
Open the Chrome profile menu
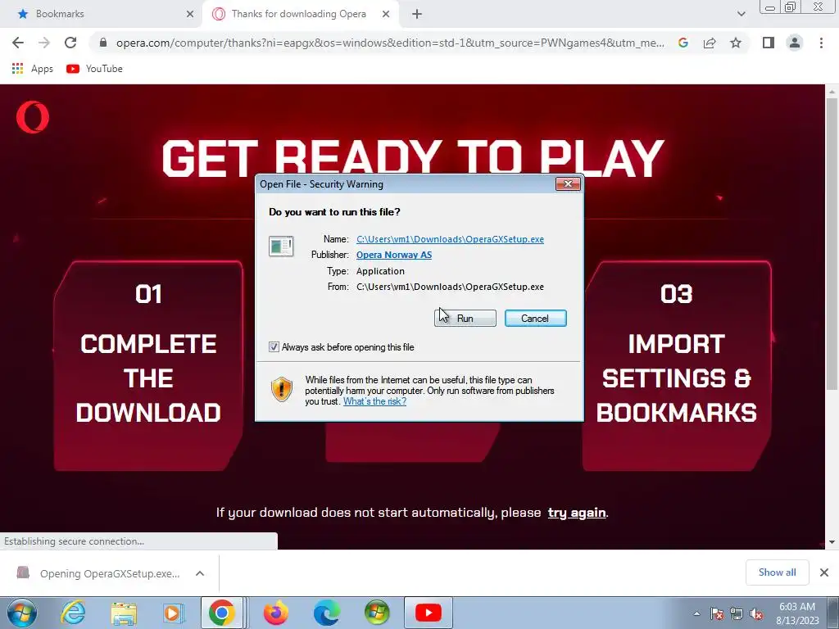click(x=795, y=43)
